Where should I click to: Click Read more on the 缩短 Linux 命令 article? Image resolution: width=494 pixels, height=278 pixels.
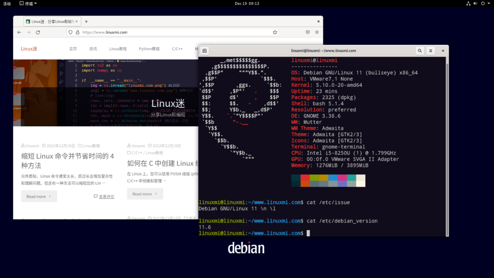click(39, 196)
